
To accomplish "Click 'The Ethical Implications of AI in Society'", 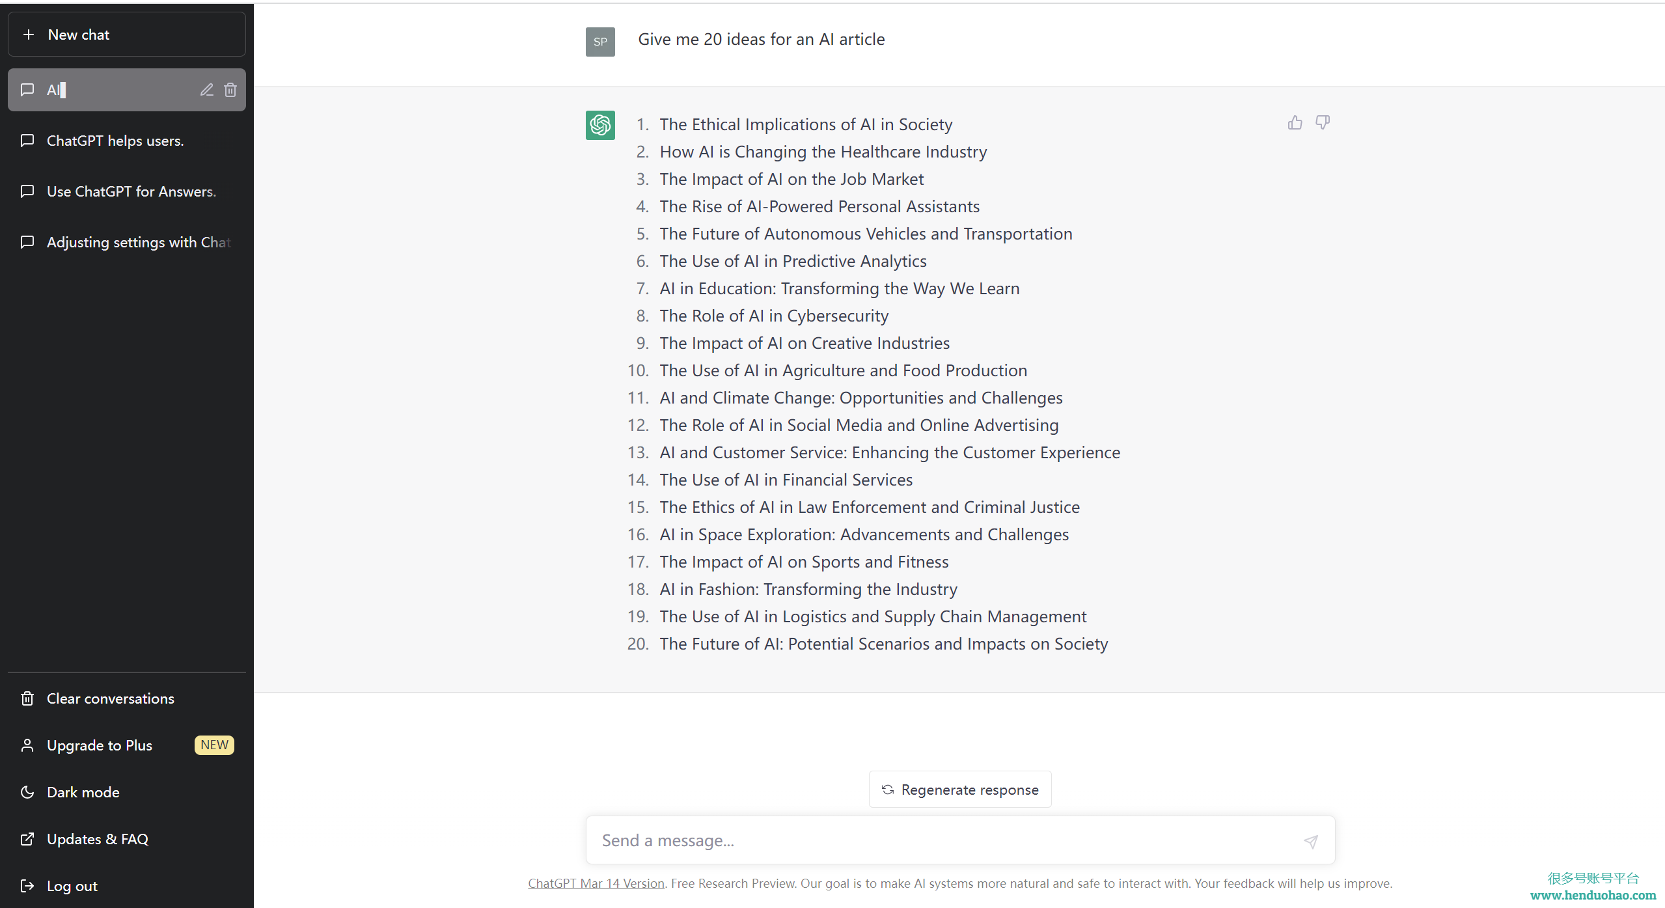I will tap(806, 124).
